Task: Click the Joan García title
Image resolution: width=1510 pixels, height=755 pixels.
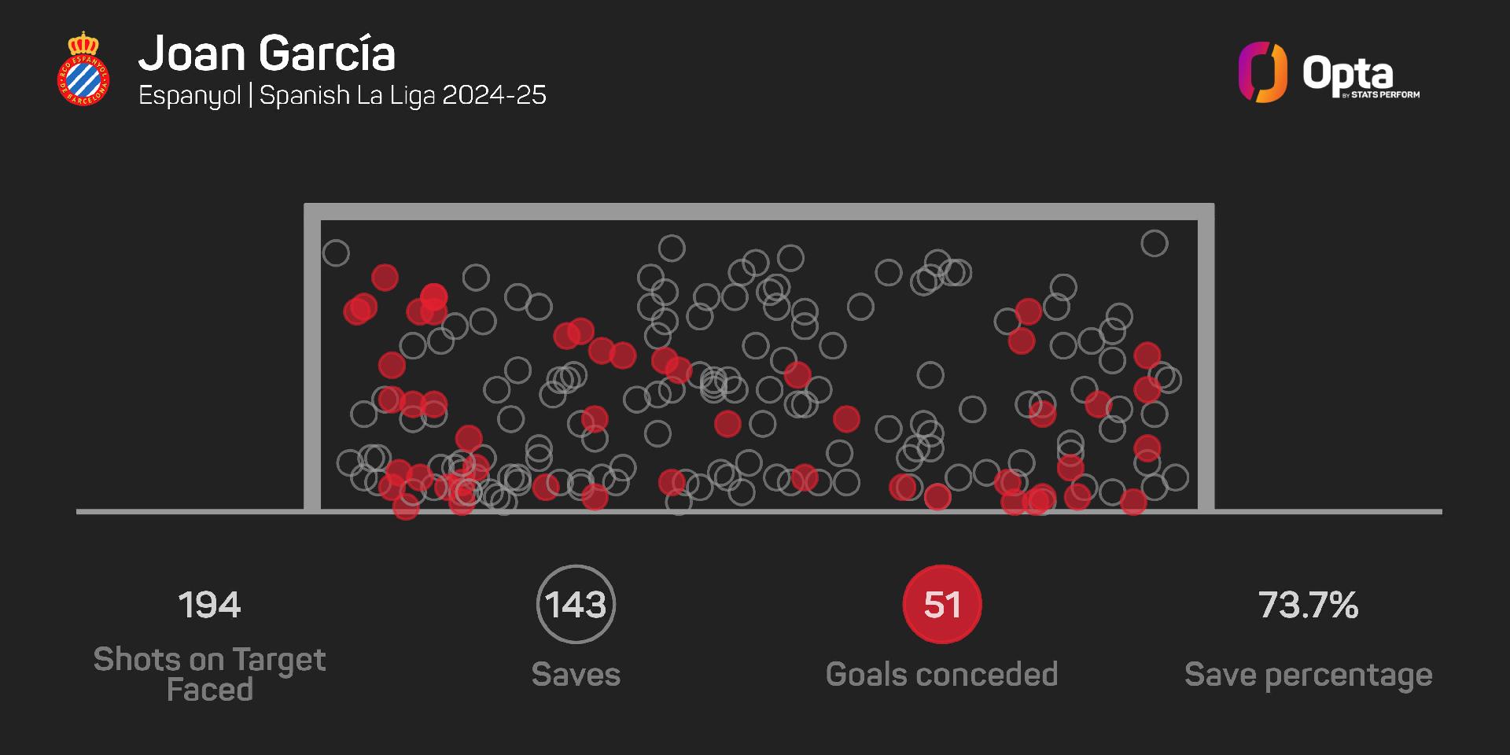Action: pos(267,53)
